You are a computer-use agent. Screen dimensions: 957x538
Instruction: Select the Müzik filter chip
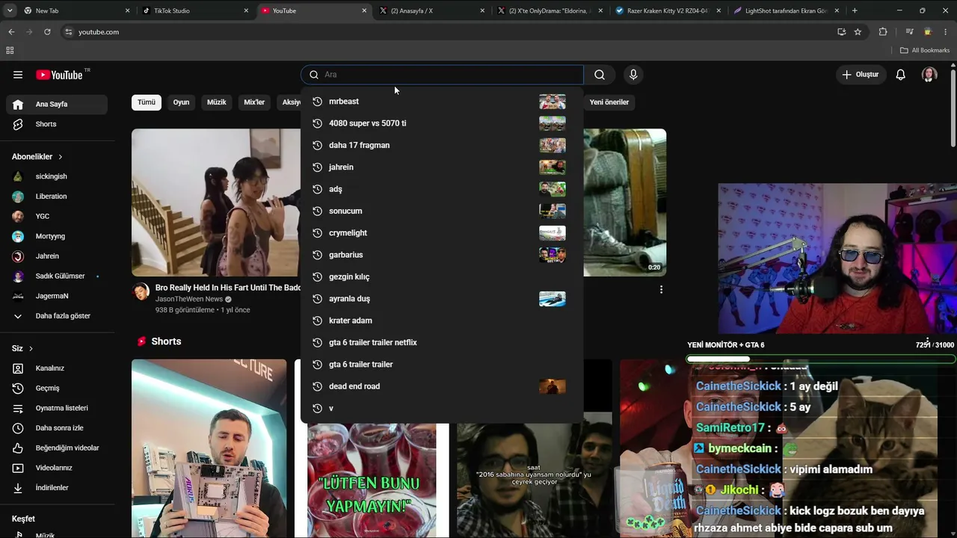tap(217, 102)
